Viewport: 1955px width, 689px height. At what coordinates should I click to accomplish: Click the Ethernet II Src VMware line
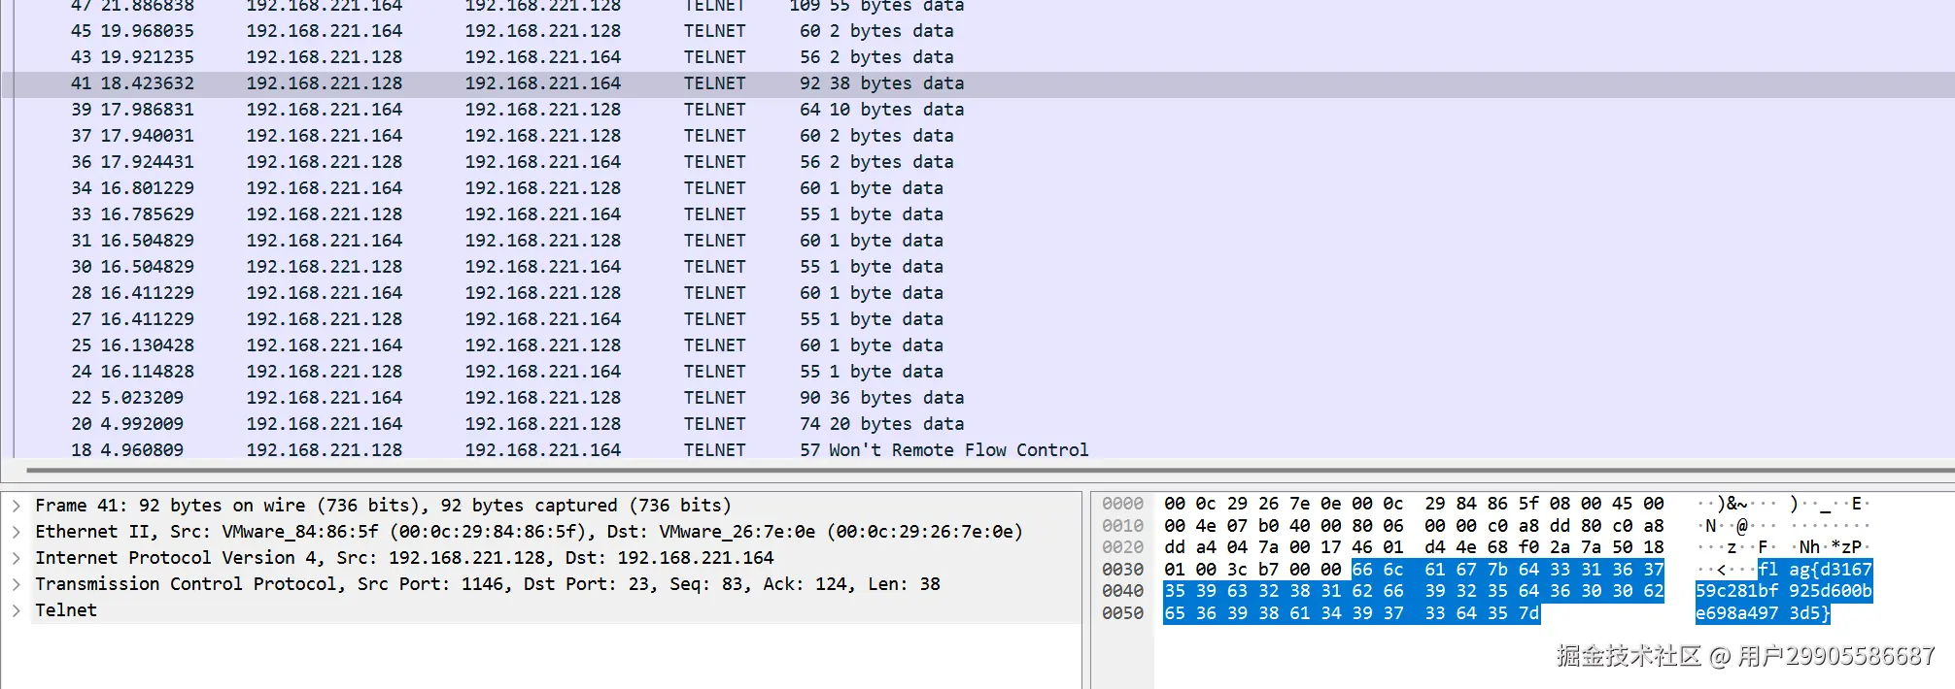point(529,532)
